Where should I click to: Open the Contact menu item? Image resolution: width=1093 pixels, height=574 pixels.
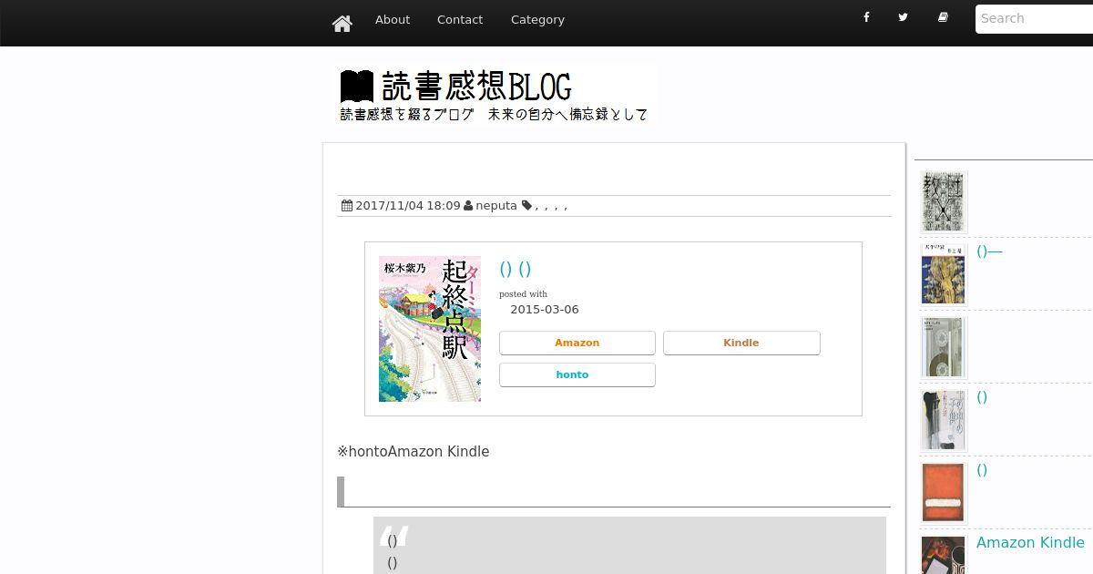pyautogui.click(x=460, y=19)
